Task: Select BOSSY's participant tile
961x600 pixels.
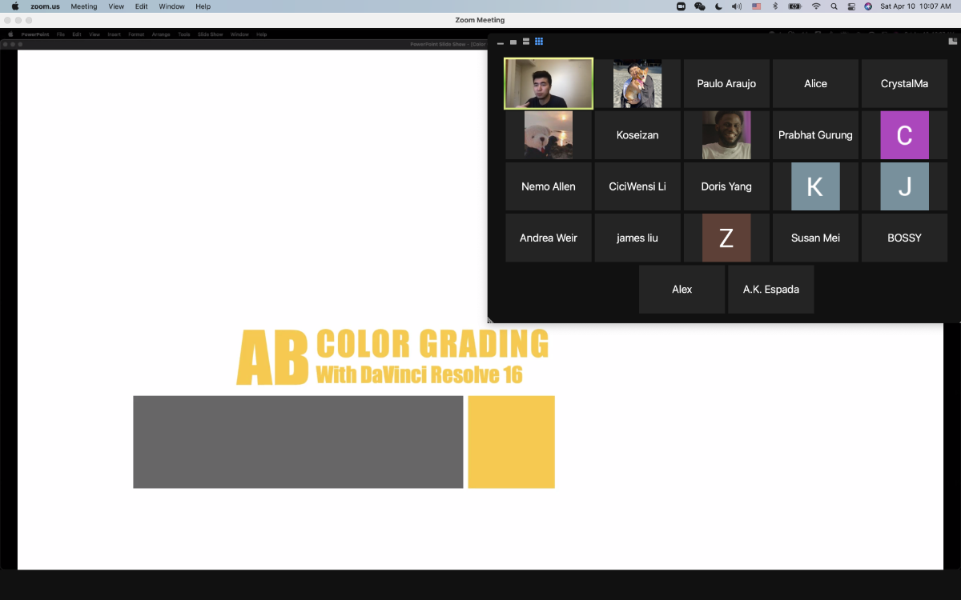Action: click(904, 238)
